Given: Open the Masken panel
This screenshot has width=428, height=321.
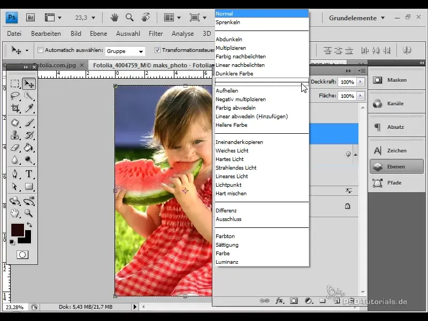Looking at the screenshot, I should tap(396, 80).
